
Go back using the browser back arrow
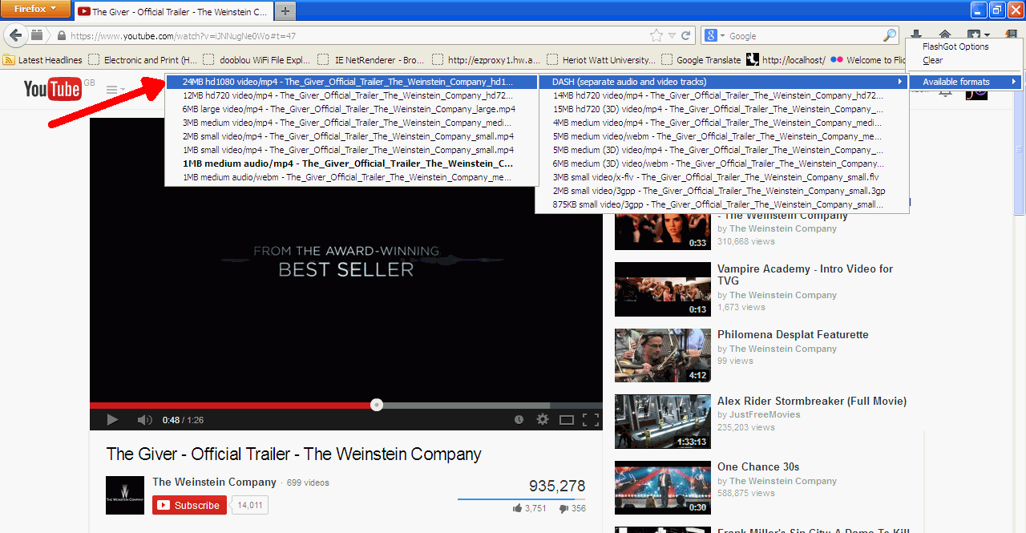[15, 35]
